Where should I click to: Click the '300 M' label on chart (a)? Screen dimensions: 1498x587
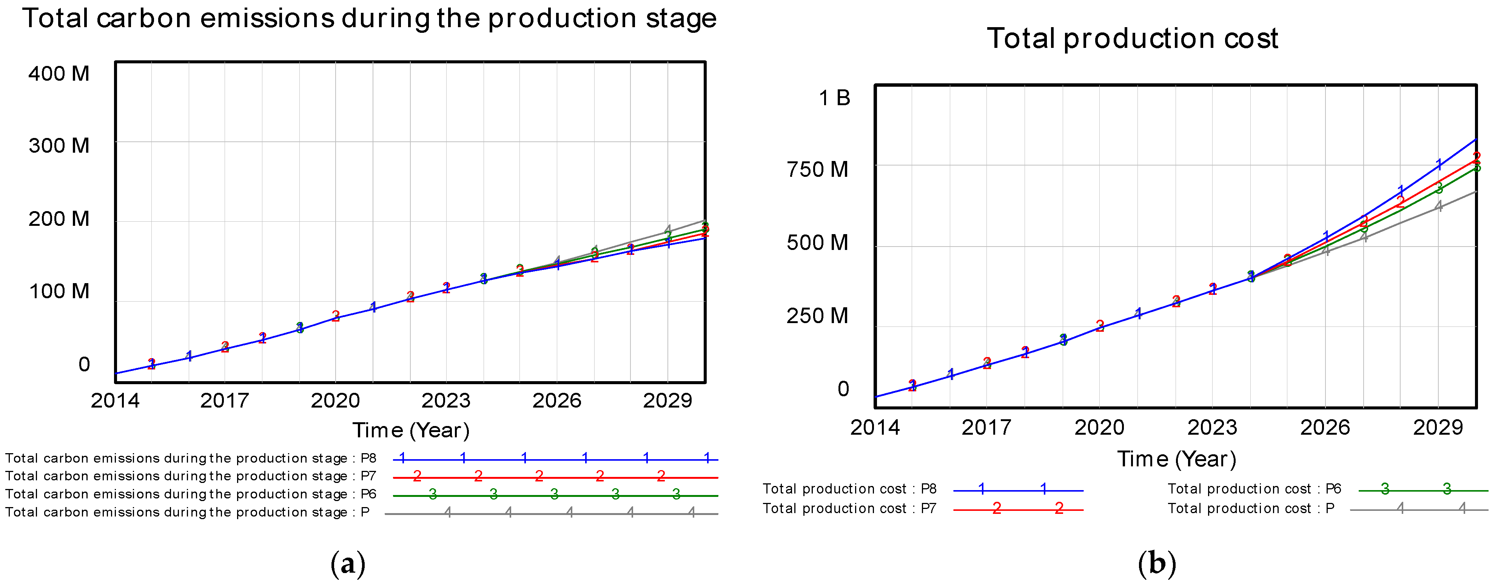(x=59, y=146)
